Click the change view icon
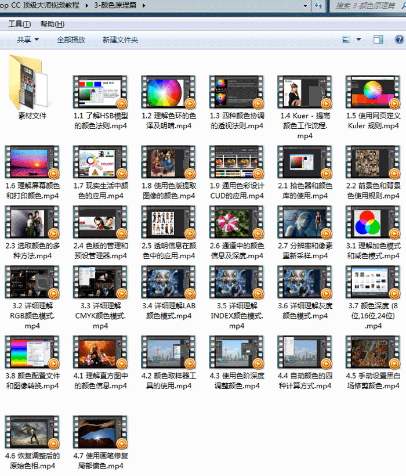 pos(346,39)
